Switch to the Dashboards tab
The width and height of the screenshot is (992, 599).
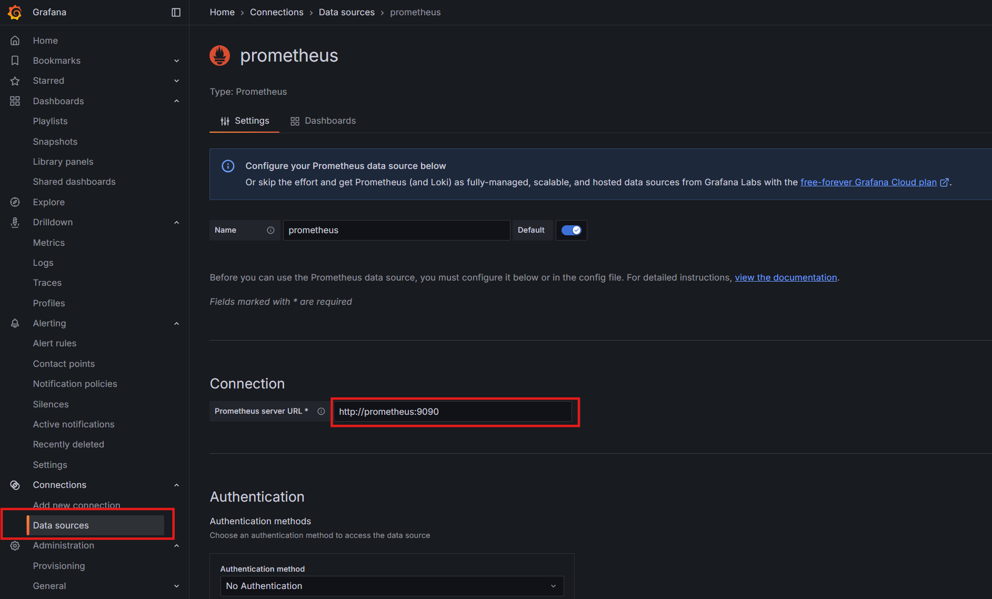point(323,121)
